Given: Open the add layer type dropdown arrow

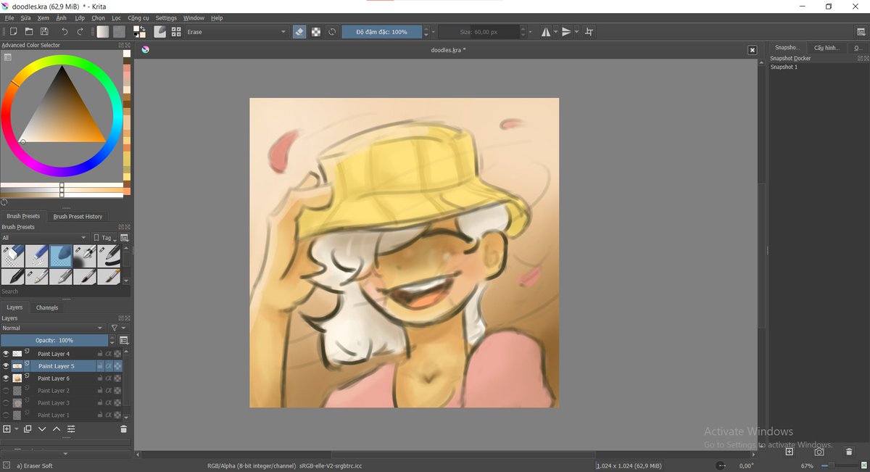Looking at the screenshot, I should tap(16, 429).
